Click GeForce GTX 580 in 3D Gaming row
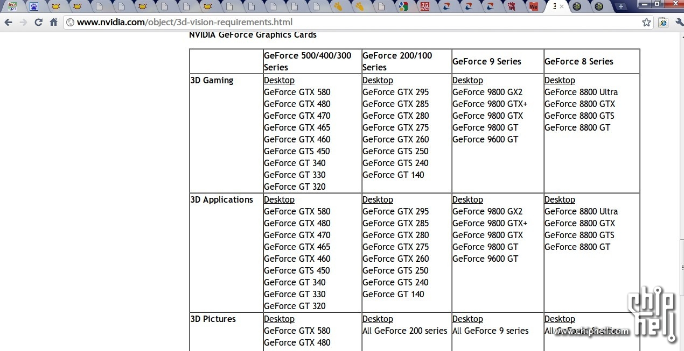The image size is (684, 351). point(297,92)
